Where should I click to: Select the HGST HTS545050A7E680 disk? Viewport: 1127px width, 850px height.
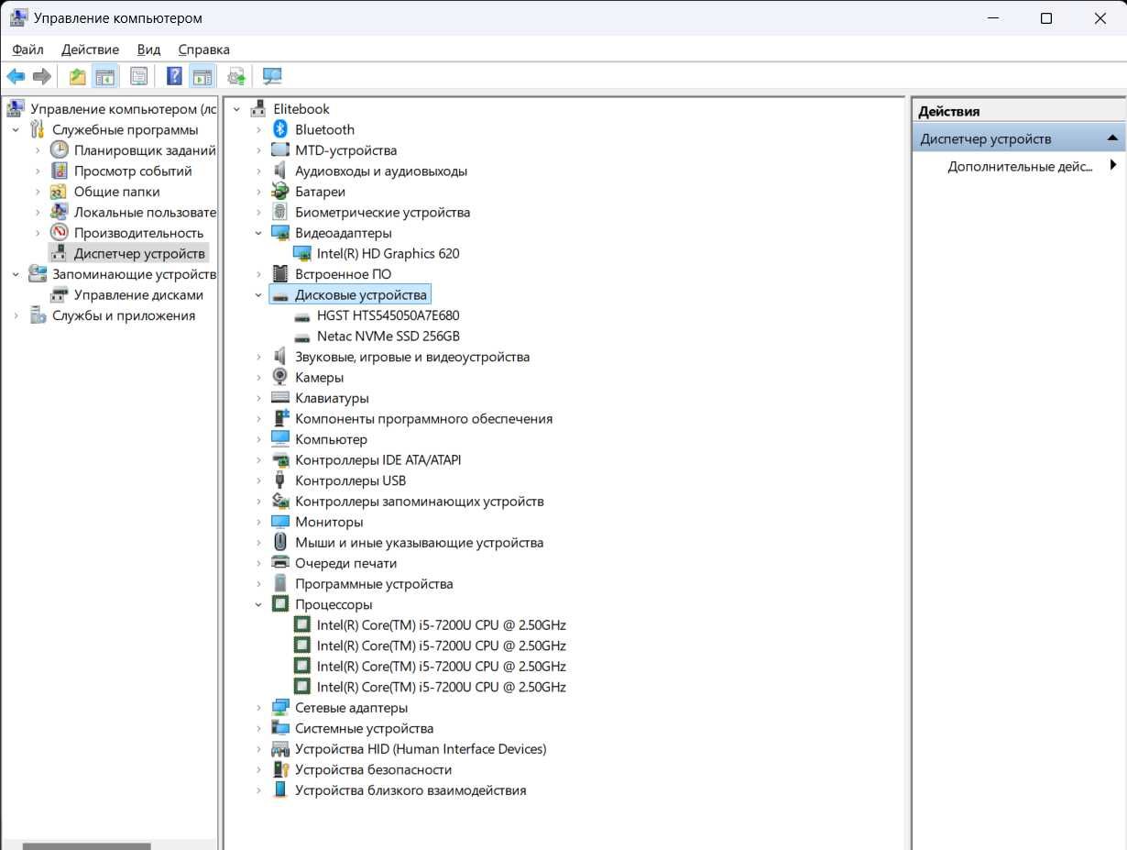tap(388, 315)
